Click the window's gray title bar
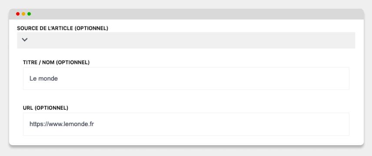Screen dimensions: 372x156 tap(186, 14)
